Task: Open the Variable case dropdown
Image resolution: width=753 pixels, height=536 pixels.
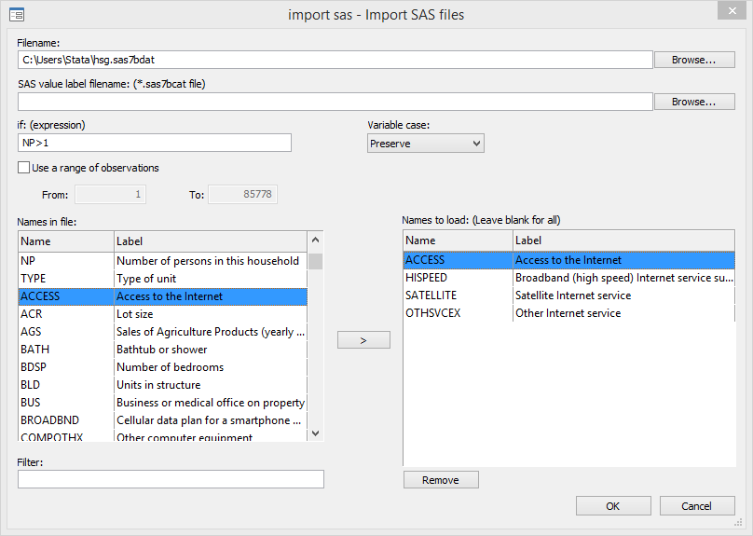Action: click(426, 144)
